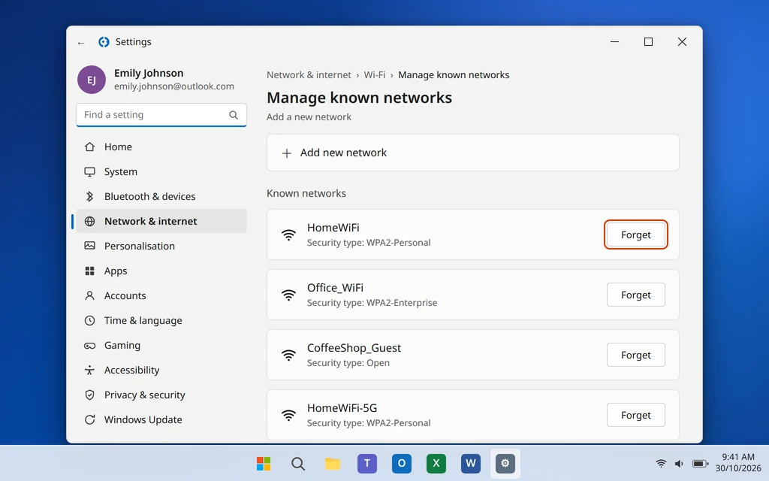This screenshot has height=481, width=769.
Task: Open the System settings category
Action: 161,172
